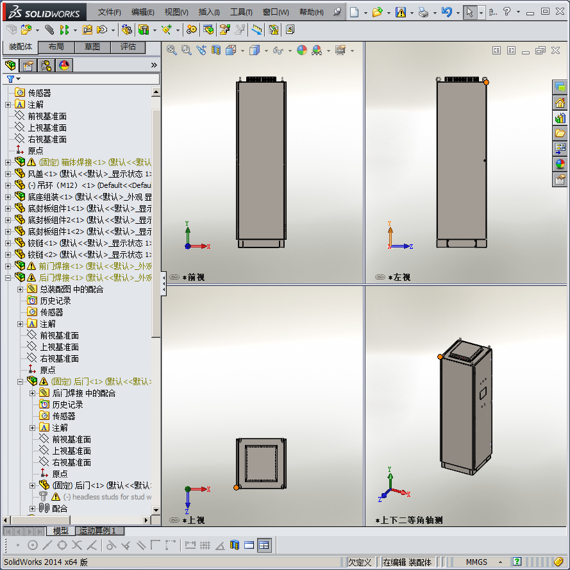The width and height of the screenshot is (570, 570).
Task: Toggle the link icon beside 上视 view
Action: tap(174, 520)
